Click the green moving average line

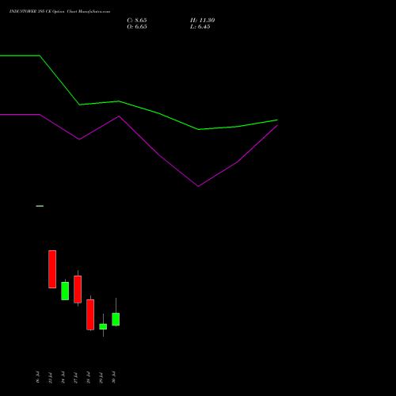pos(139,107)
